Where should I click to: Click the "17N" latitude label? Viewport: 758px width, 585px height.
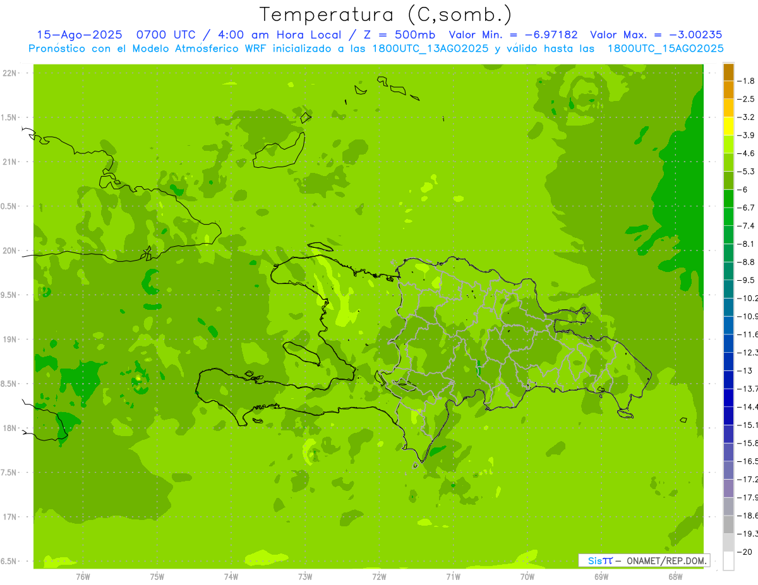click(9, 517)
